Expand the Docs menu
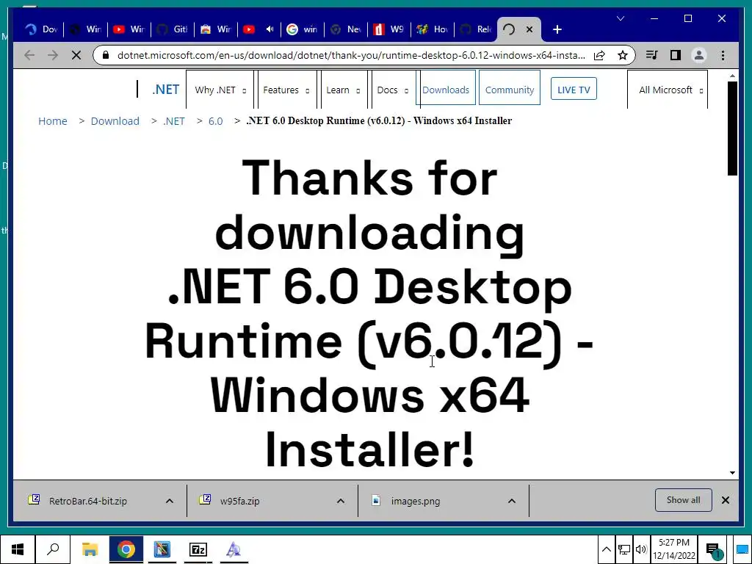752x564 pixels. coord(392,90)
